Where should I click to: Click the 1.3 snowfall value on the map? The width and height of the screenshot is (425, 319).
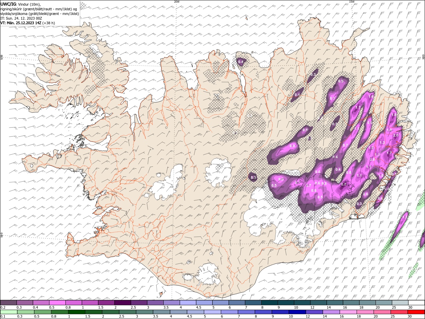click(x=382, y=143)
